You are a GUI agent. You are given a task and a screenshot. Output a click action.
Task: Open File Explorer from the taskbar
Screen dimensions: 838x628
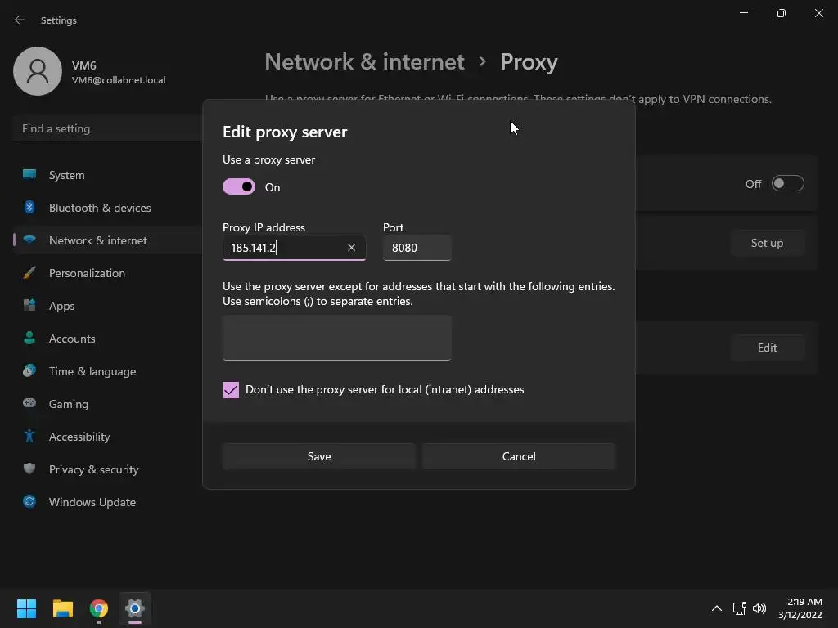coord(63,608)
